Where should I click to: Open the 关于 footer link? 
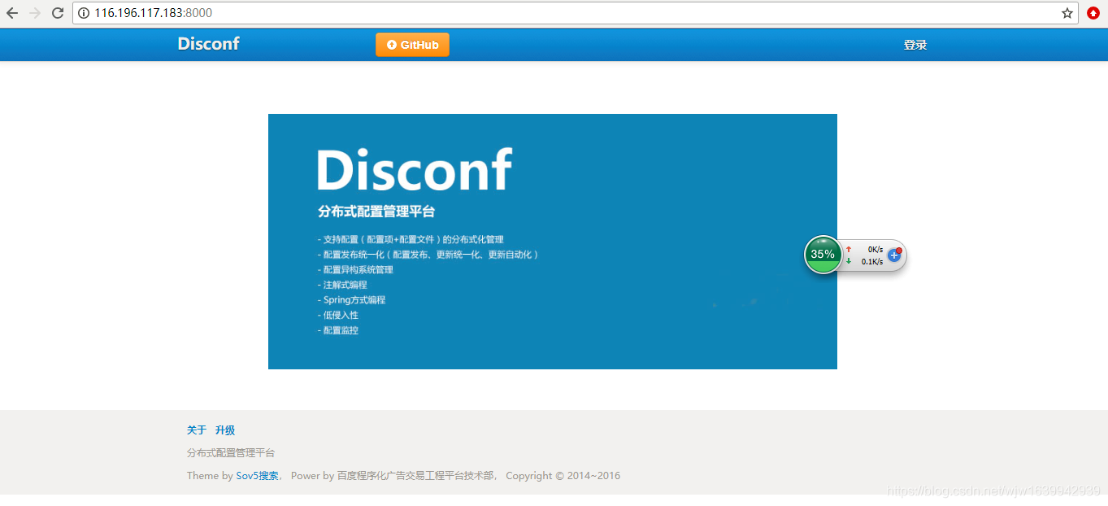pyautogui.click(x=197, y=430)
